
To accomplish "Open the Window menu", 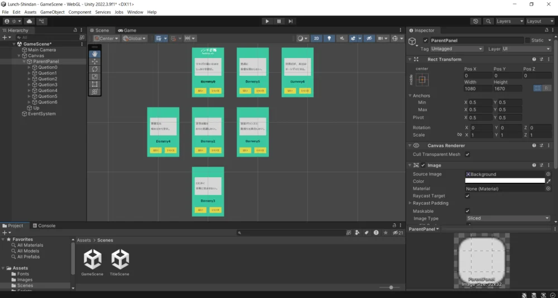I will point(135,12).
